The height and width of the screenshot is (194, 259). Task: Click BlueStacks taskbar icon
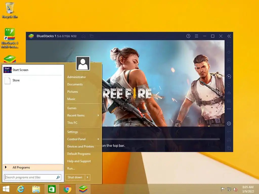click(x=83, y=189)
